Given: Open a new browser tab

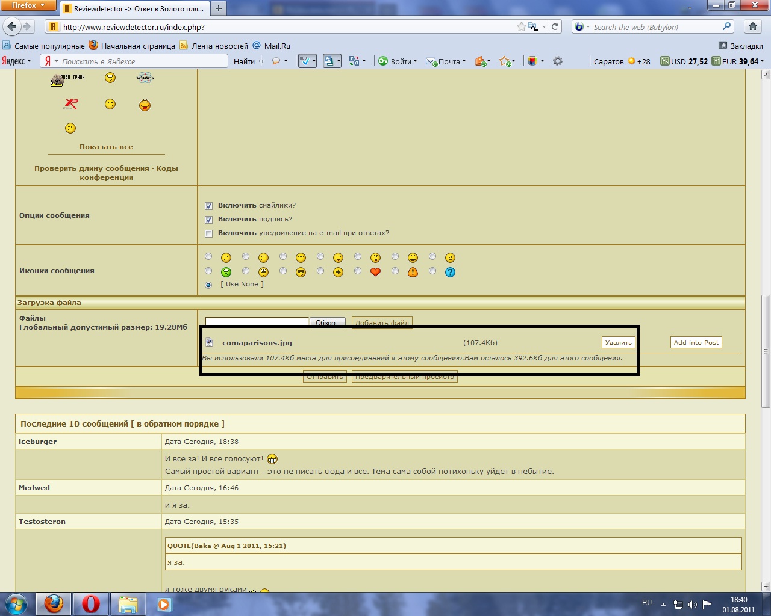Looking at the screenshot, I should tap(219, 8).
